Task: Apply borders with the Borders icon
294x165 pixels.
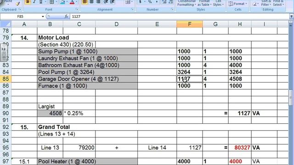Action: tap(51, 2)
